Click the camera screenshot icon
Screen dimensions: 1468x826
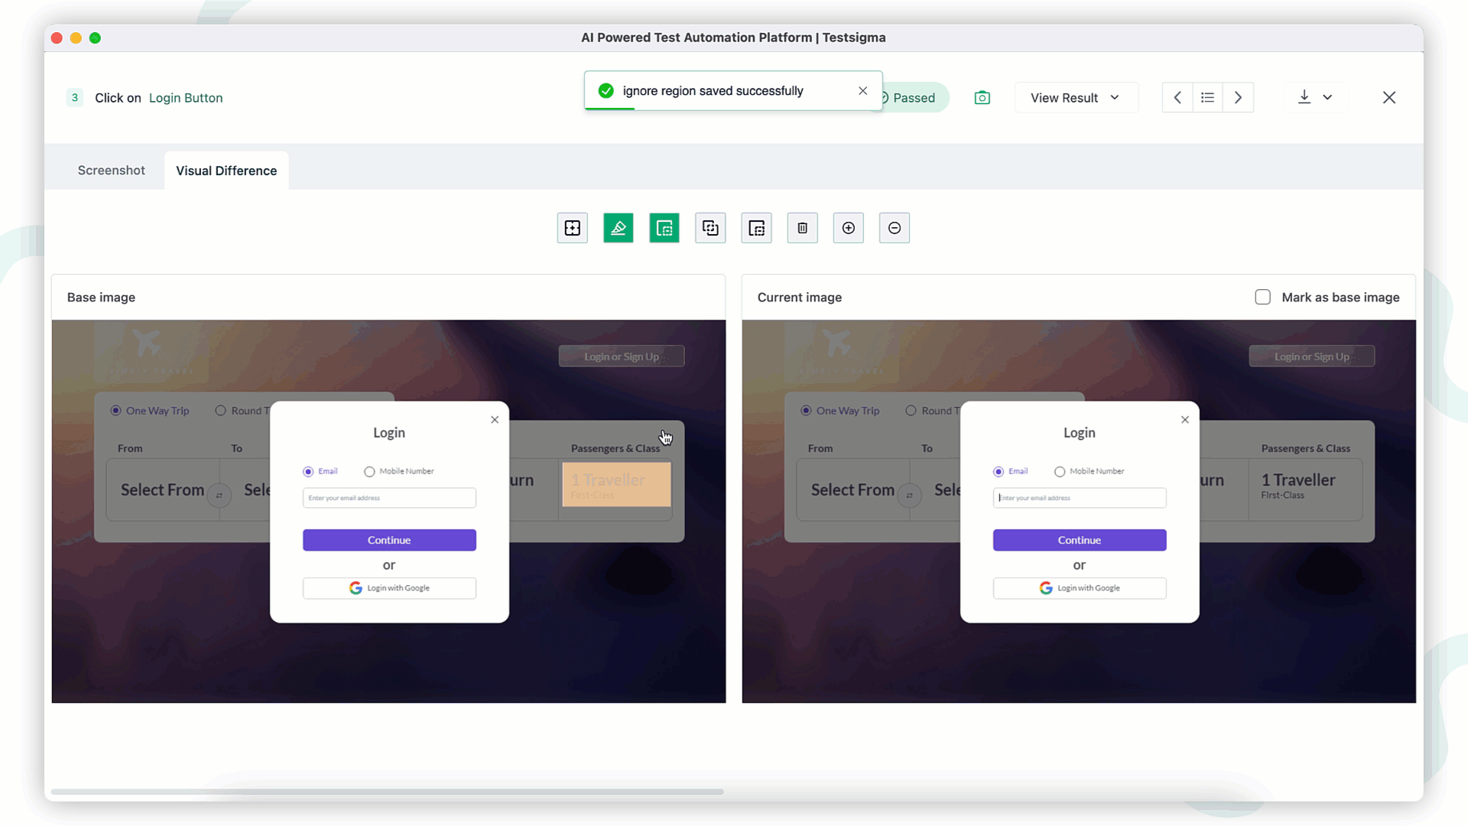(x=982, y=98)
